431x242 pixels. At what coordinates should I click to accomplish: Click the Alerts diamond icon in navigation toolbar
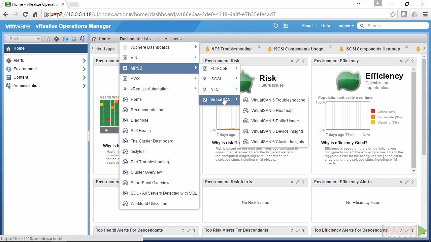[57, 39]
